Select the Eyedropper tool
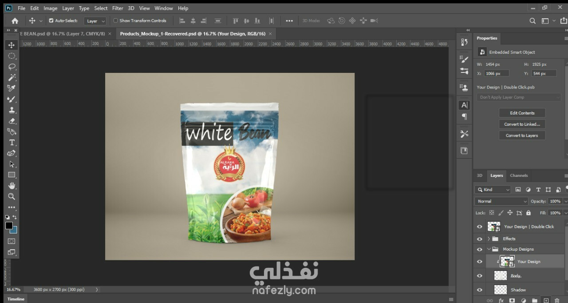568x303 pixels. [x=12, y=88]
